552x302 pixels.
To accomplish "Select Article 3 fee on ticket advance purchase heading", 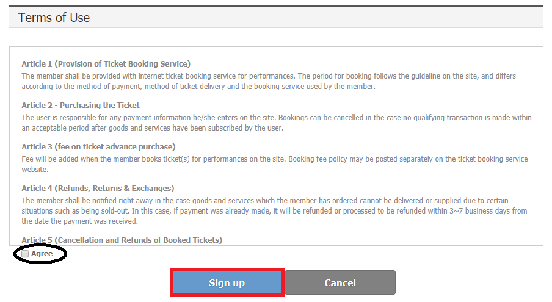I will click(98, 146).
